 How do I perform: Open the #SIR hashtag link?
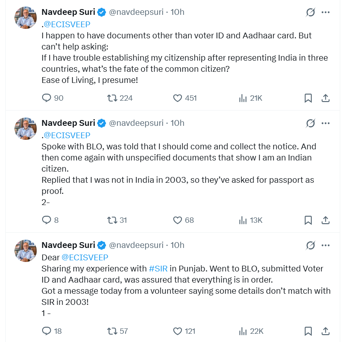[x=158, y=269]
